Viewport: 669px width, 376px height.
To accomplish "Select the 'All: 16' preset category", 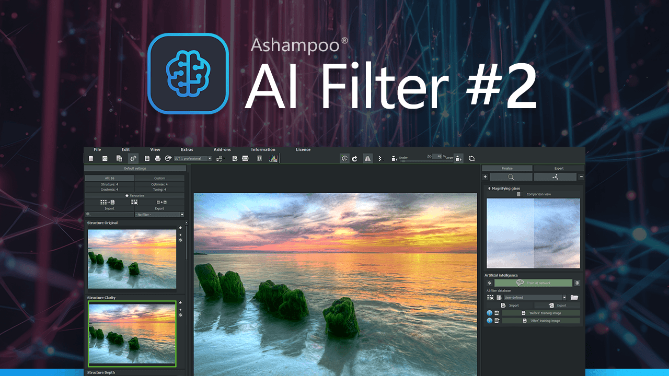I will point(109,178).
